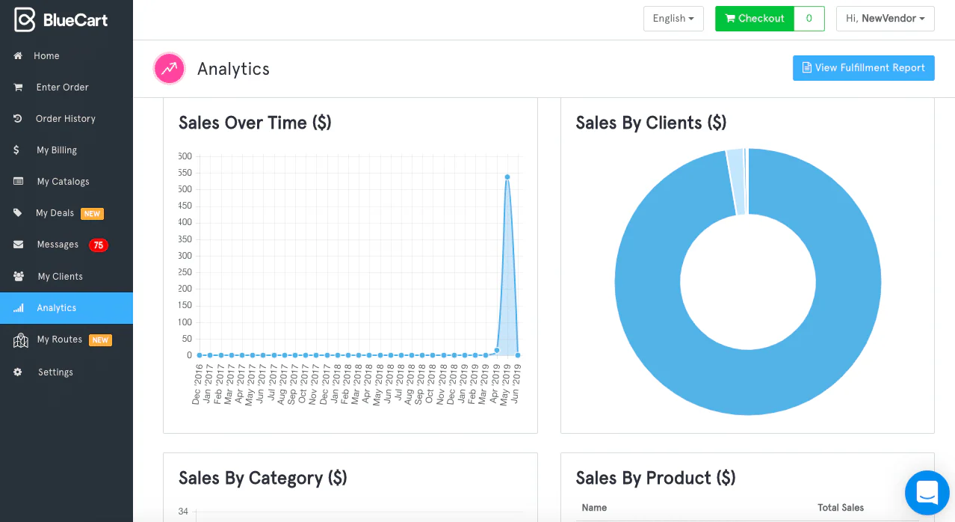Open the chat support bubble
The width and height of the screenshot is (955, 522).
pos(927,493)
